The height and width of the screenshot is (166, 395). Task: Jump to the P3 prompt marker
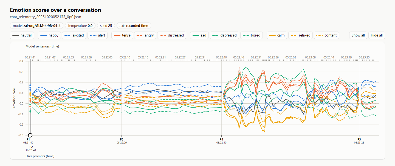(122, 140)
